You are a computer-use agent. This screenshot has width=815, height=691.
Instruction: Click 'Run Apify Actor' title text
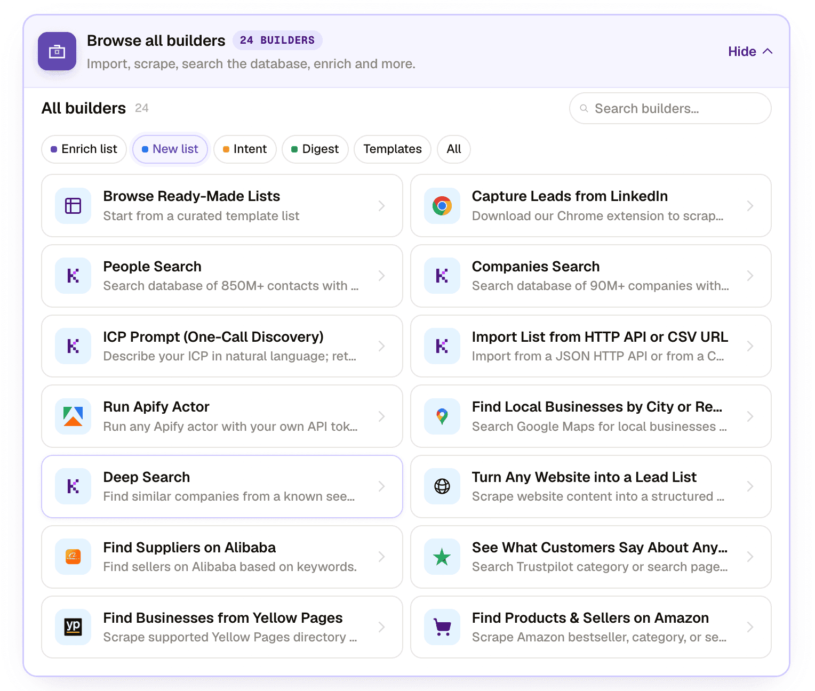click(x=156, y=407)
